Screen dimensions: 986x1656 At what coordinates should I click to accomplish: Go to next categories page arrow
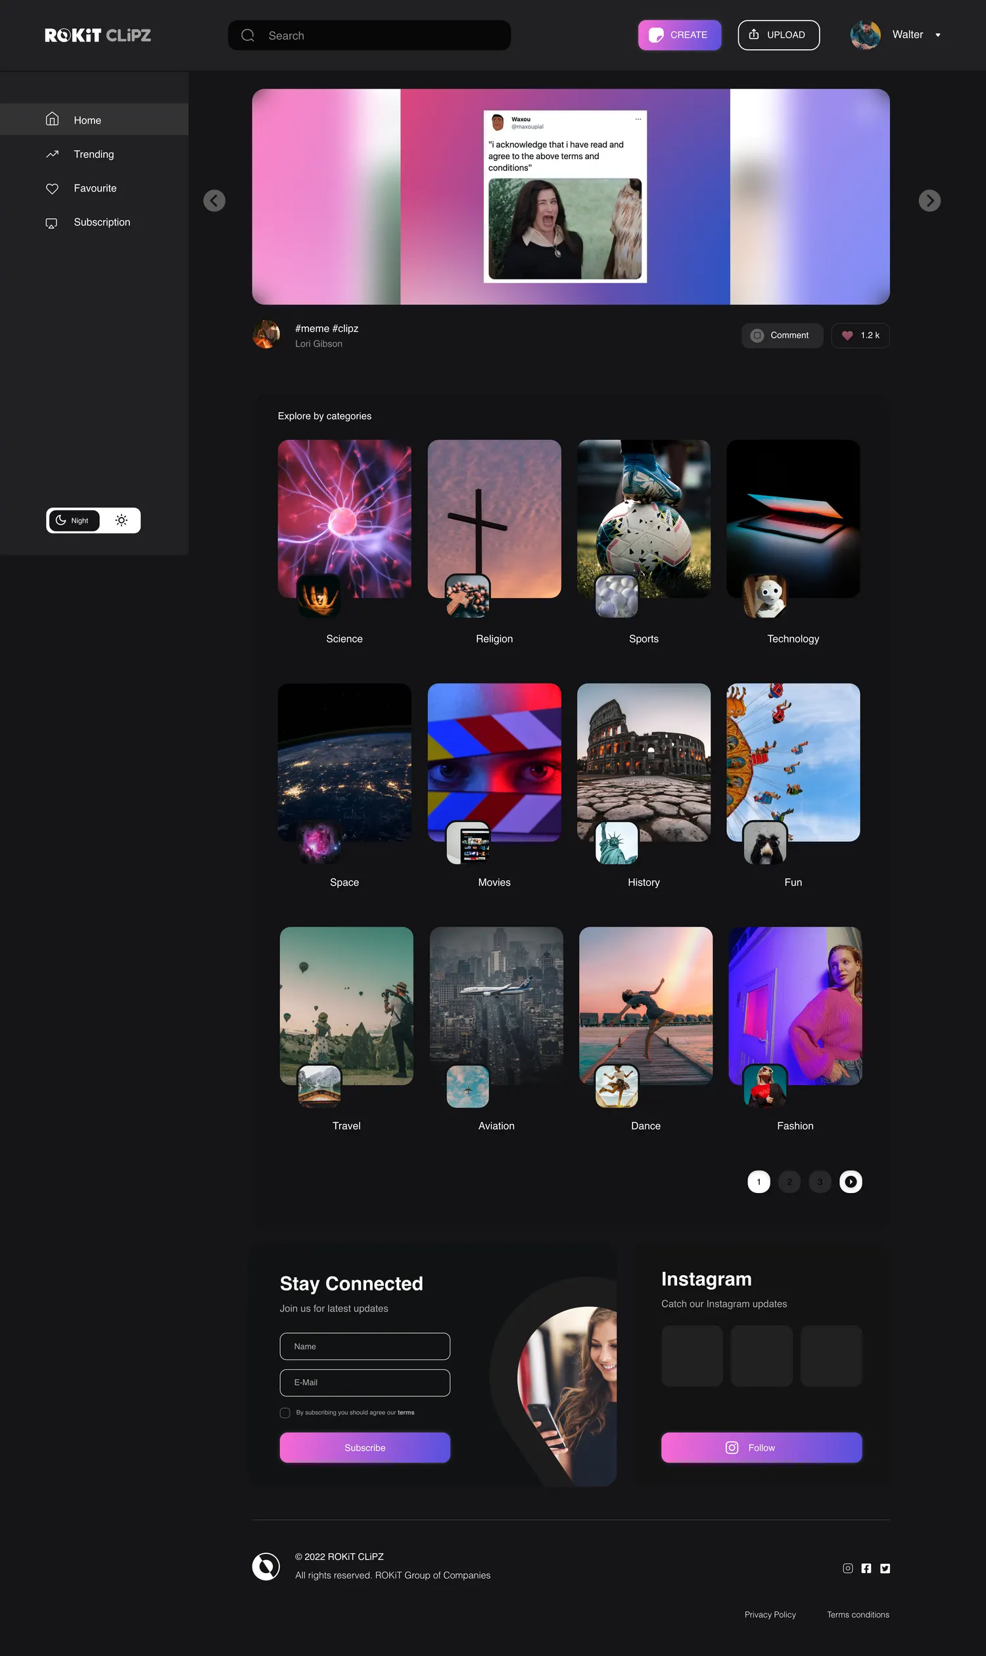coord(851,1182)
